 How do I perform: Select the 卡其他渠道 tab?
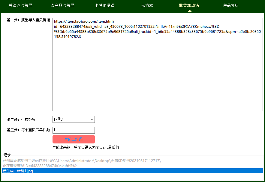point(104,5)
